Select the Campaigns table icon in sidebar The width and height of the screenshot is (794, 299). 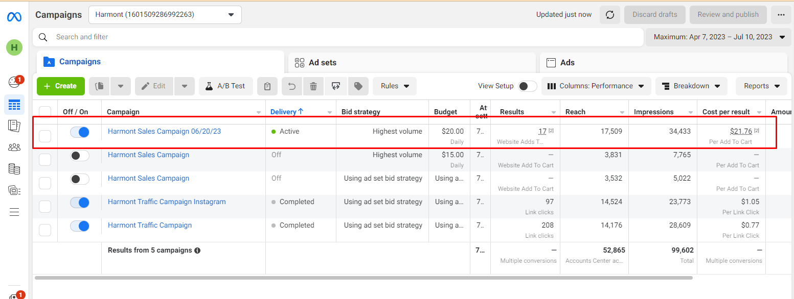14,105
